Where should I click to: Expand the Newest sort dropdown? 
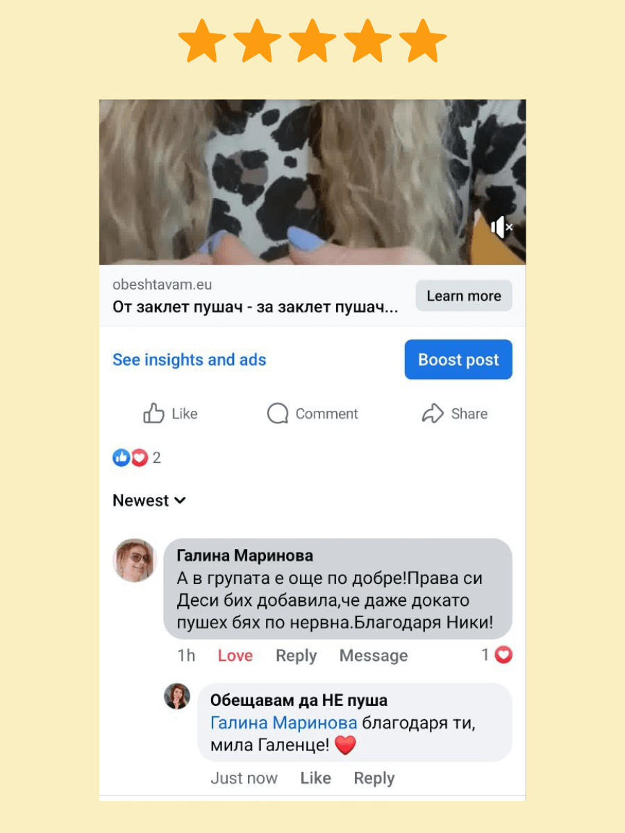149,500
